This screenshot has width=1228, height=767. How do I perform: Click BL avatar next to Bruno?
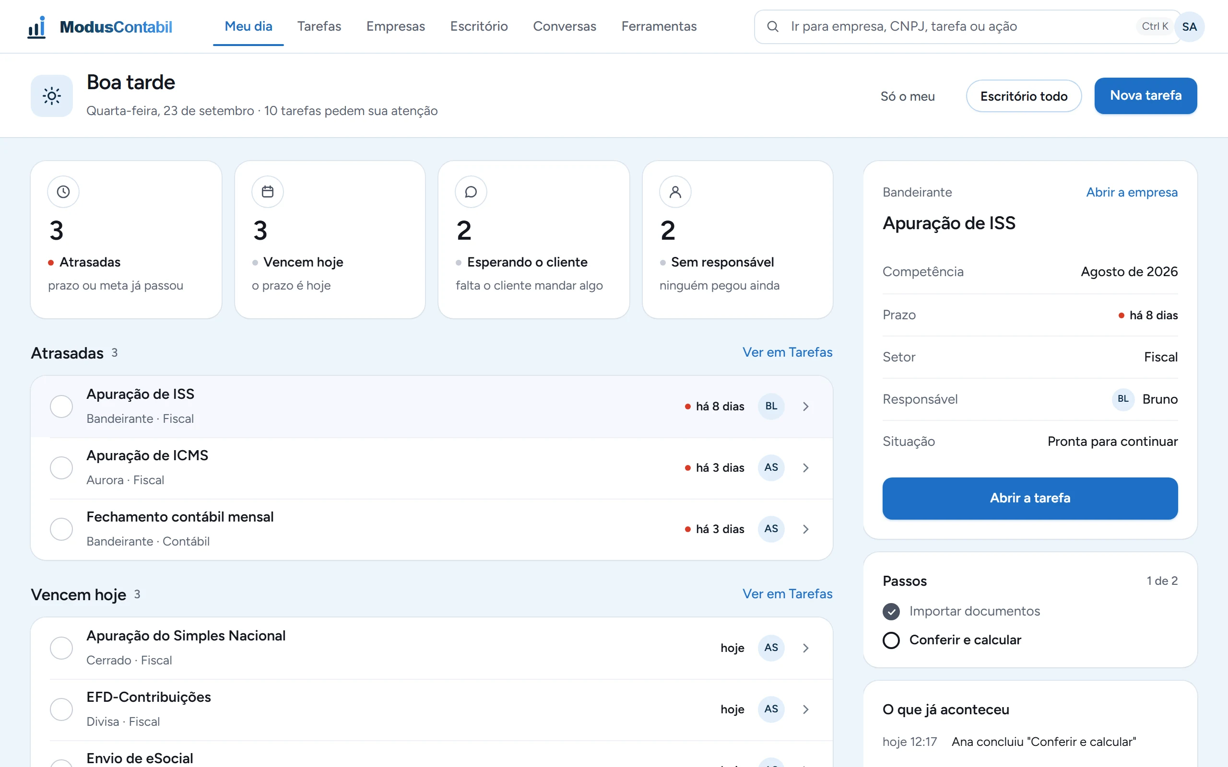pyautogui.click(x=1123, y=399)
